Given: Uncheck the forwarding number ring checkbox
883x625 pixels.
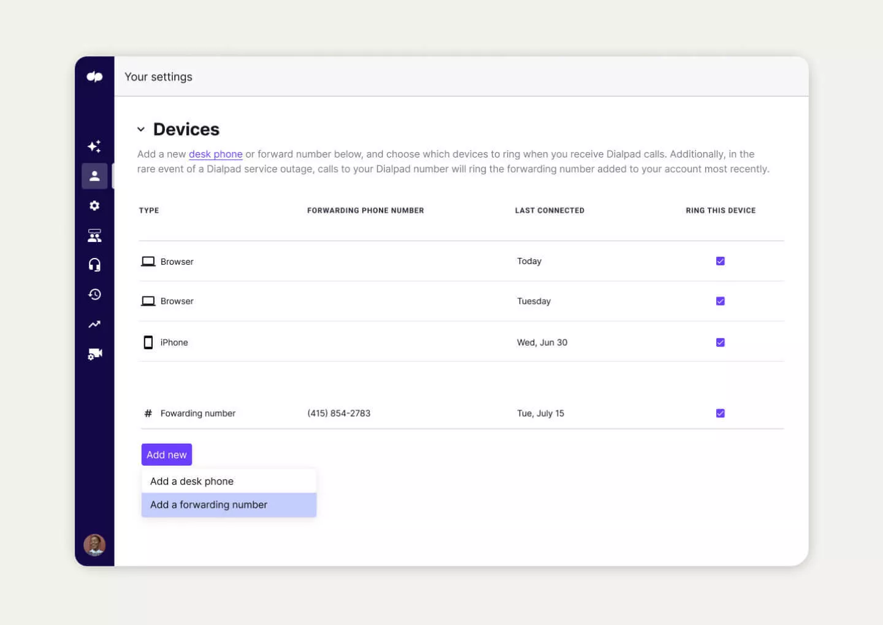Looking at the screenshot, I should 721,413.
